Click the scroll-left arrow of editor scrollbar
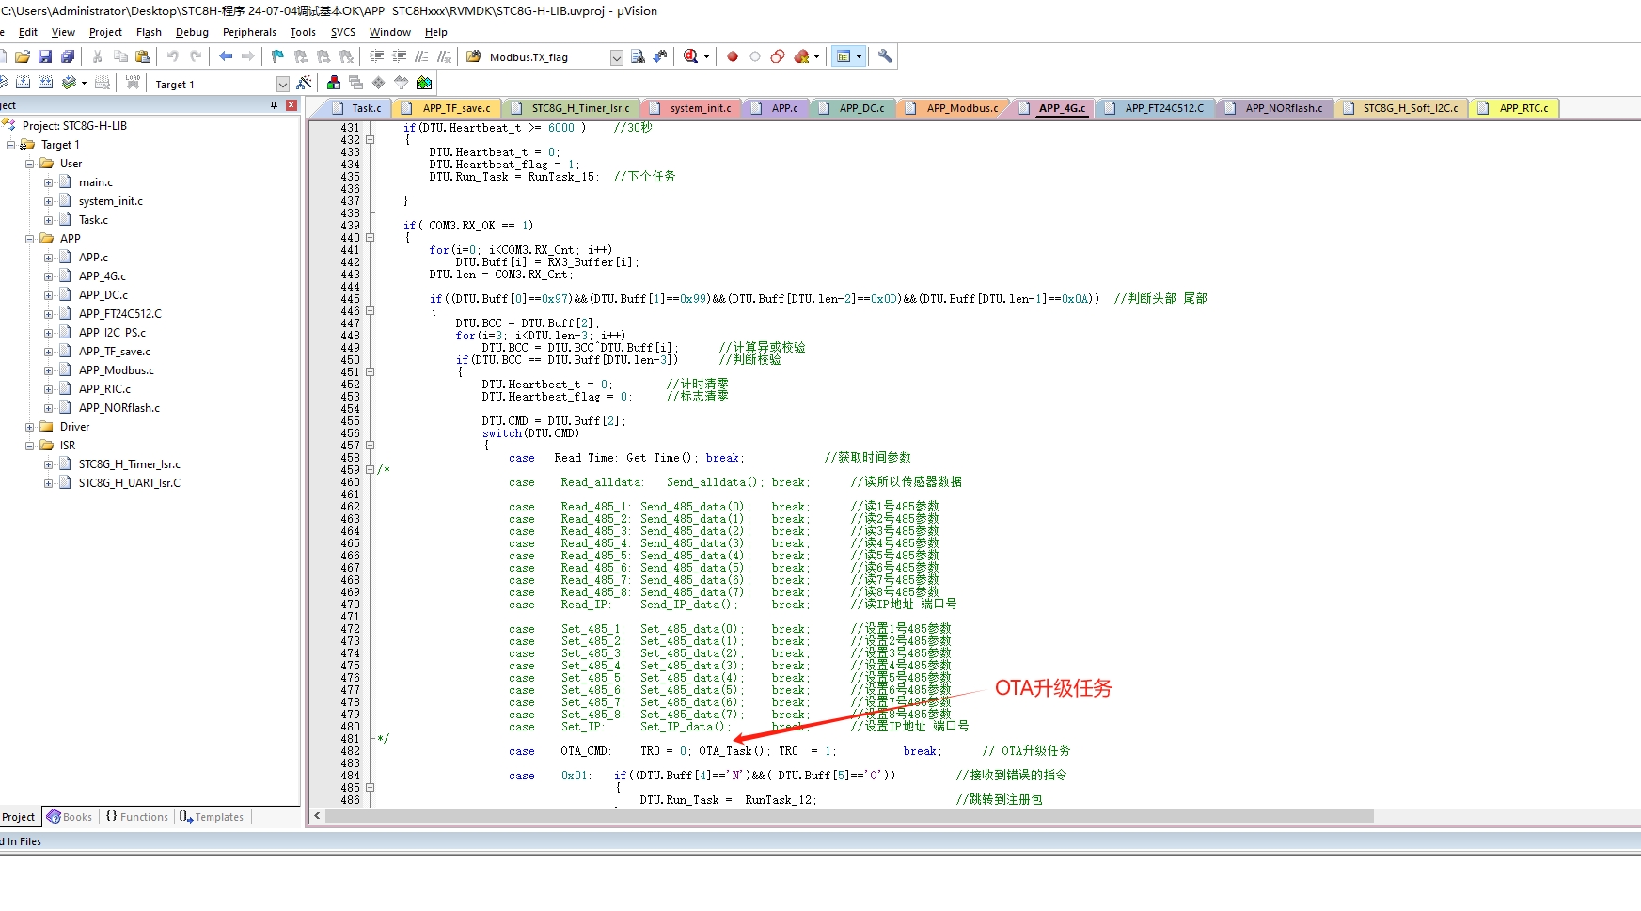Viewport: 1641px width, 911px height. coord(317,816)
